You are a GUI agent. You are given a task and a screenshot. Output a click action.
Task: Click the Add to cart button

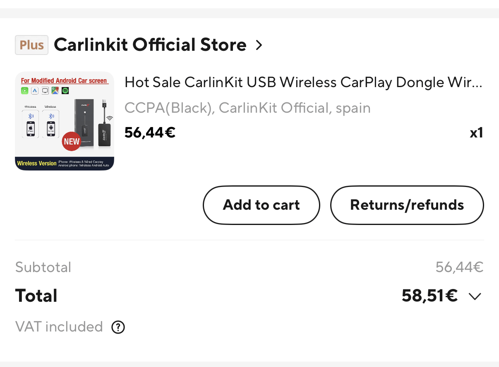tap(261, 205)
